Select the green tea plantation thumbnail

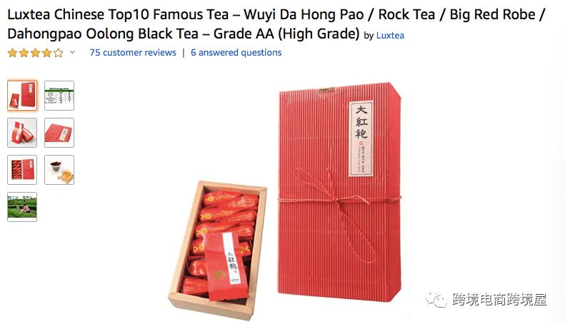(x=22, y=207)
